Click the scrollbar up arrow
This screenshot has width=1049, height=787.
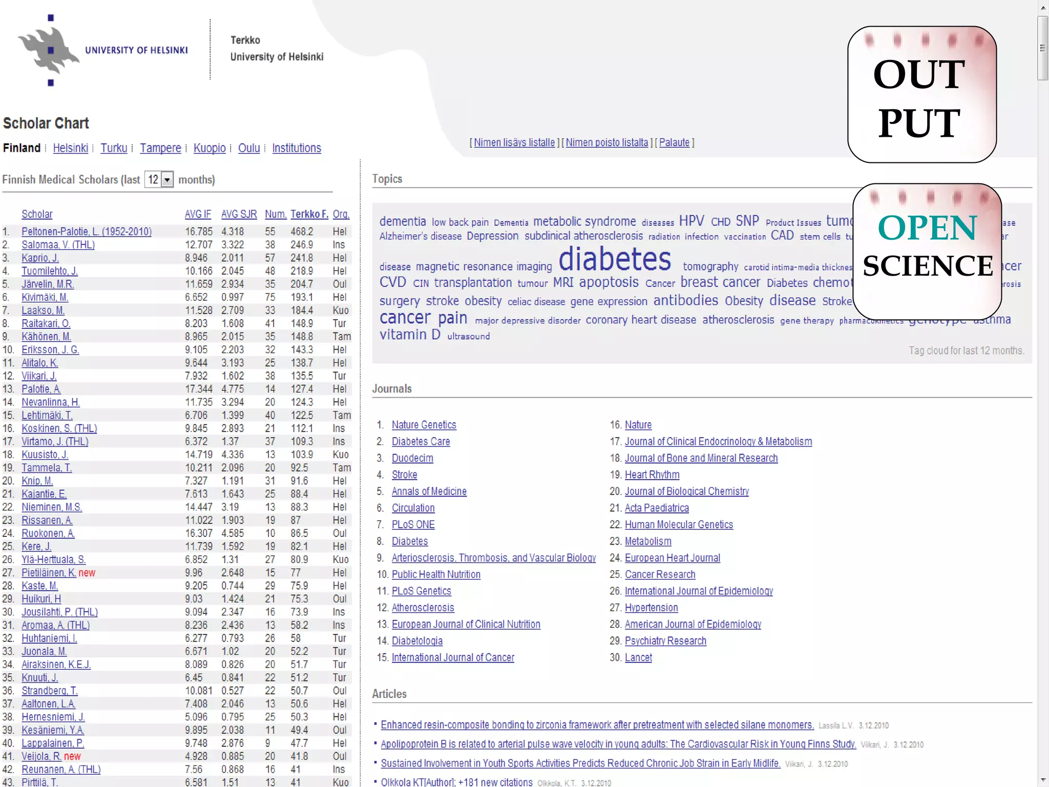[1043, 7]
